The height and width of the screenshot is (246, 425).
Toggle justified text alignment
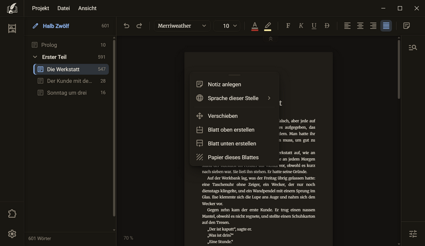click(x=386, y=25)
